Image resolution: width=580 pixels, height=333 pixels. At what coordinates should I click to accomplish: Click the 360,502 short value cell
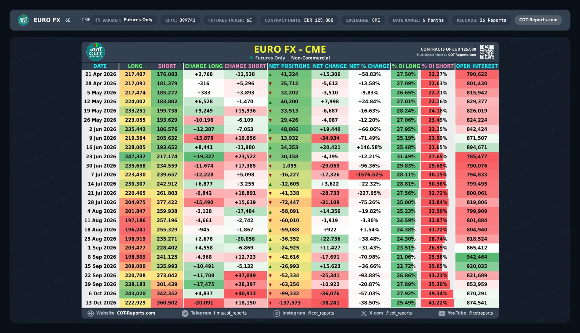(x=167, y=303)
